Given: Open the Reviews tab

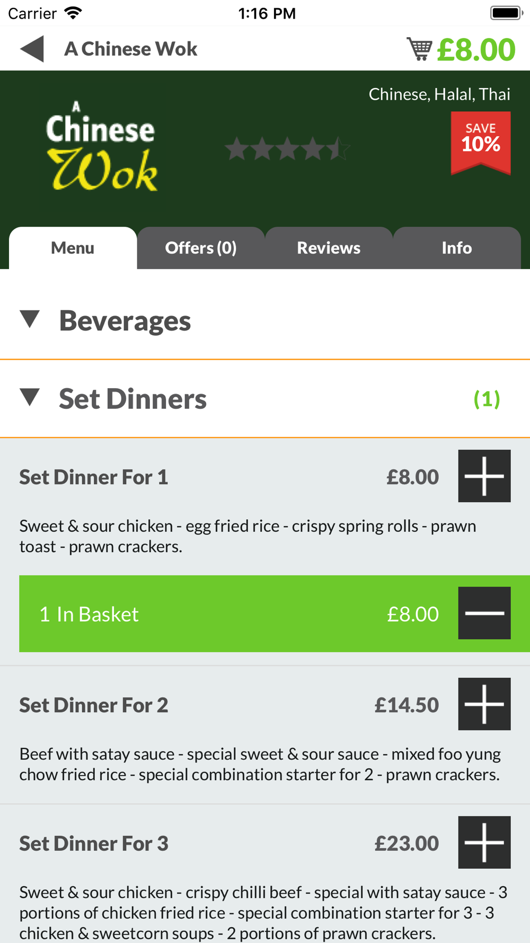Looking at the screenshot, I should [x=329, y=248].
